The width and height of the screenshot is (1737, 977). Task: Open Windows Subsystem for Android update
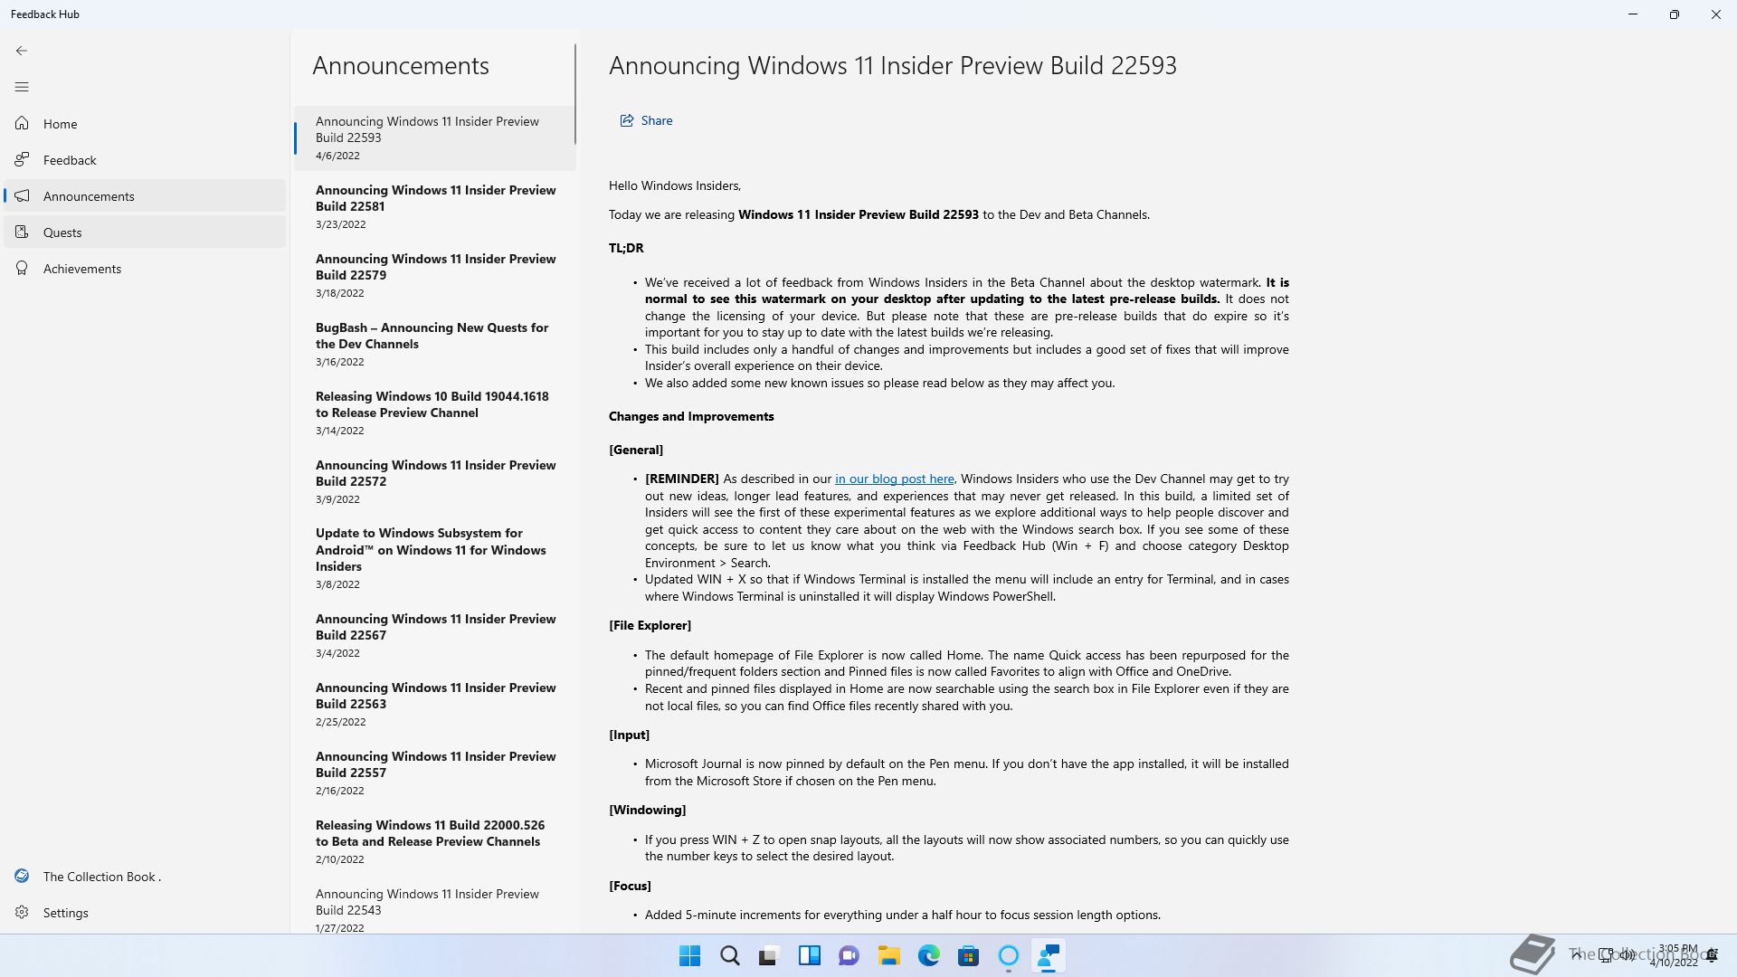[x=434, y=558]
